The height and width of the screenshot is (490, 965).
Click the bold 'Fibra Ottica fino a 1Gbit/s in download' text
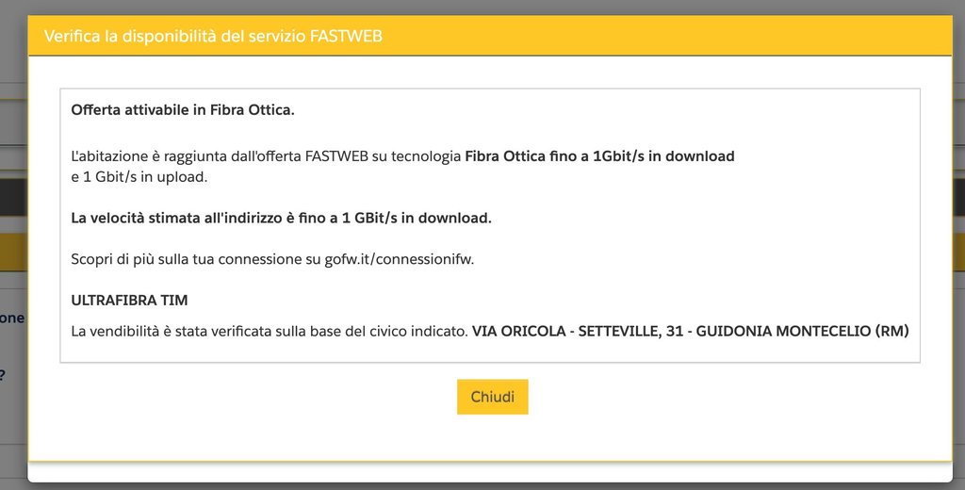599,156
